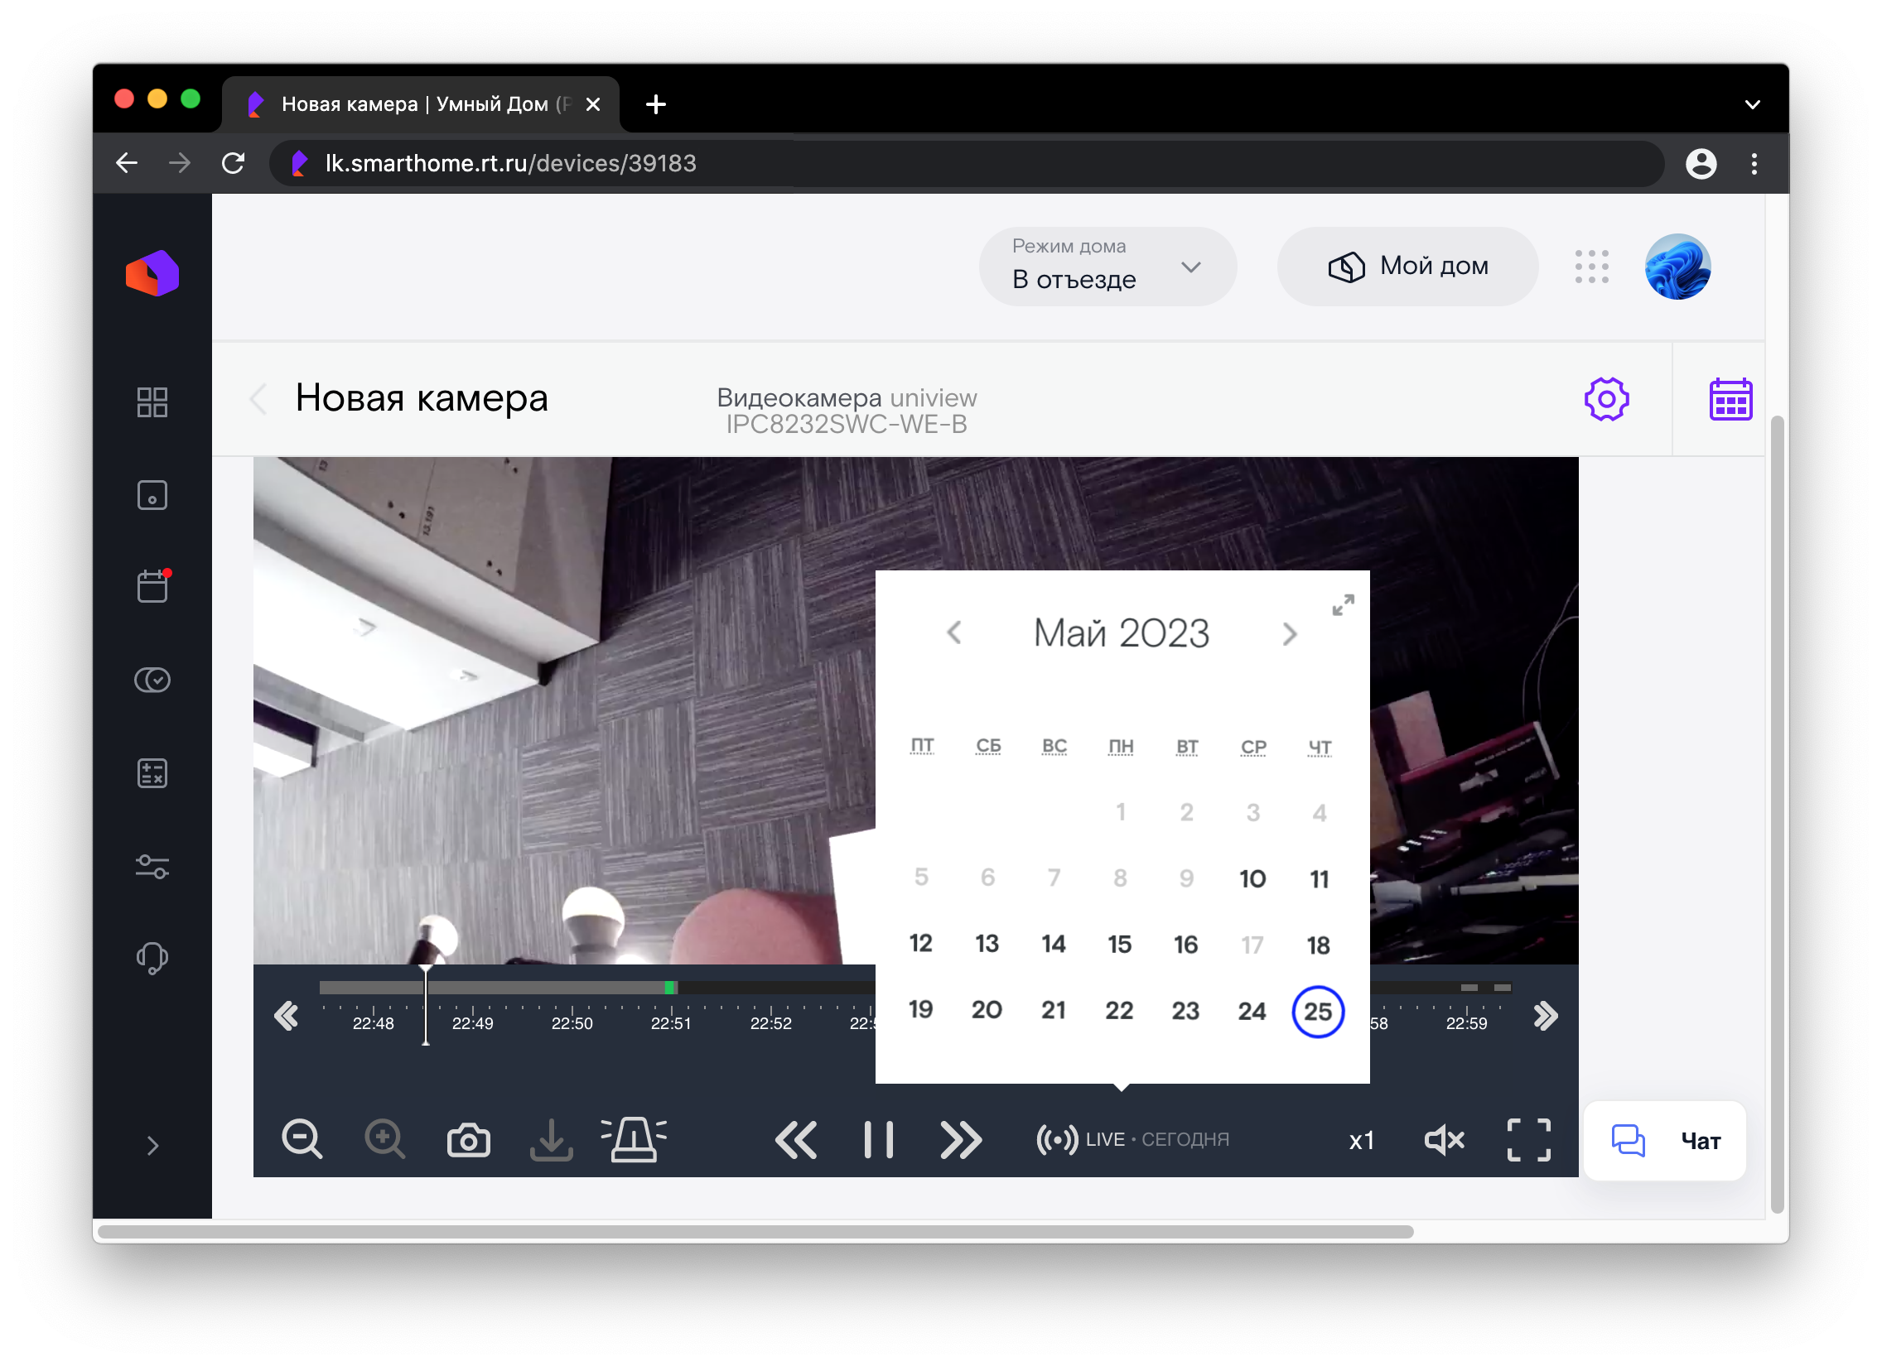1882x1366 pixels.
Task: Change playback speed x1
Action: click(x=1361, y=1141)
